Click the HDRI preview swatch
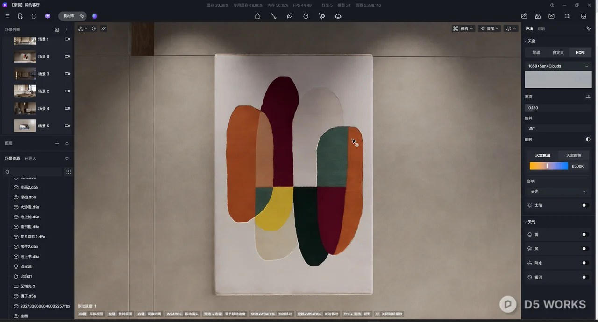Viewport: 598px width, 322px height. pos(558,79)
